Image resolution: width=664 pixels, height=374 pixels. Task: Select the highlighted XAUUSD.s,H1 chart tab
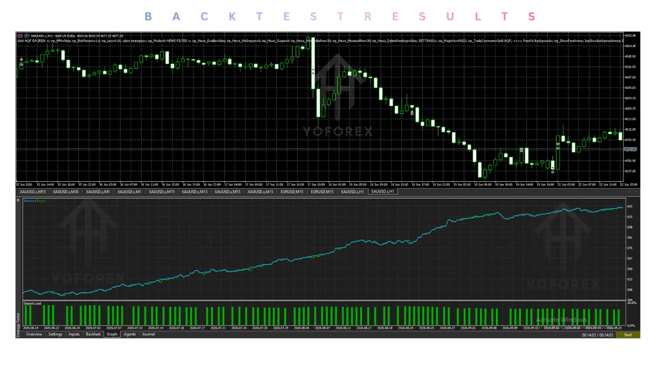click(383, 192)
